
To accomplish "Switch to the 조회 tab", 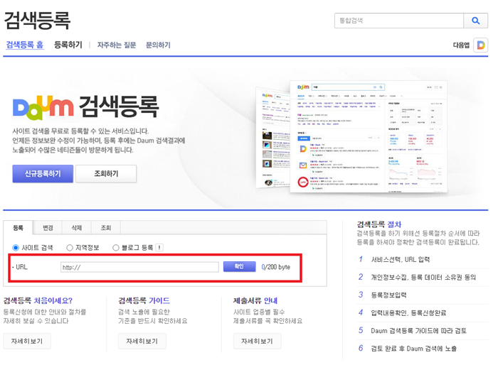I will 106,228.
